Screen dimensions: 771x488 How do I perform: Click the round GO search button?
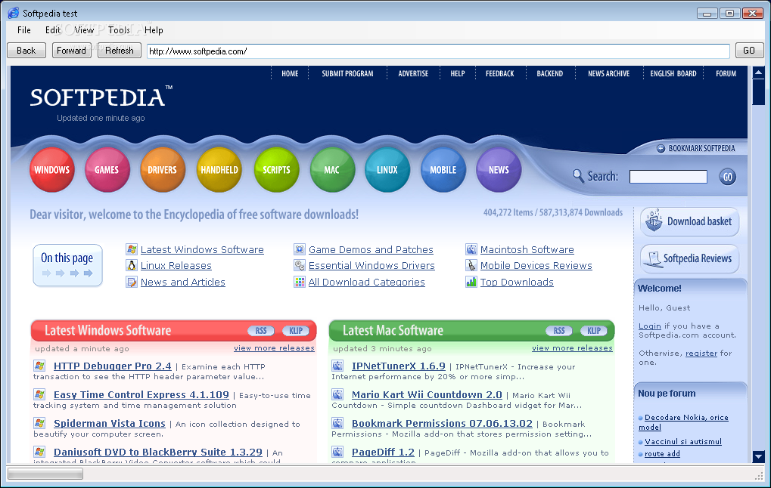728,177
